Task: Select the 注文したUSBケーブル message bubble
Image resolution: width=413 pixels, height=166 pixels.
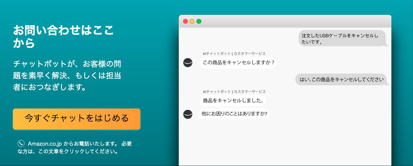Action: pos(343,38)
